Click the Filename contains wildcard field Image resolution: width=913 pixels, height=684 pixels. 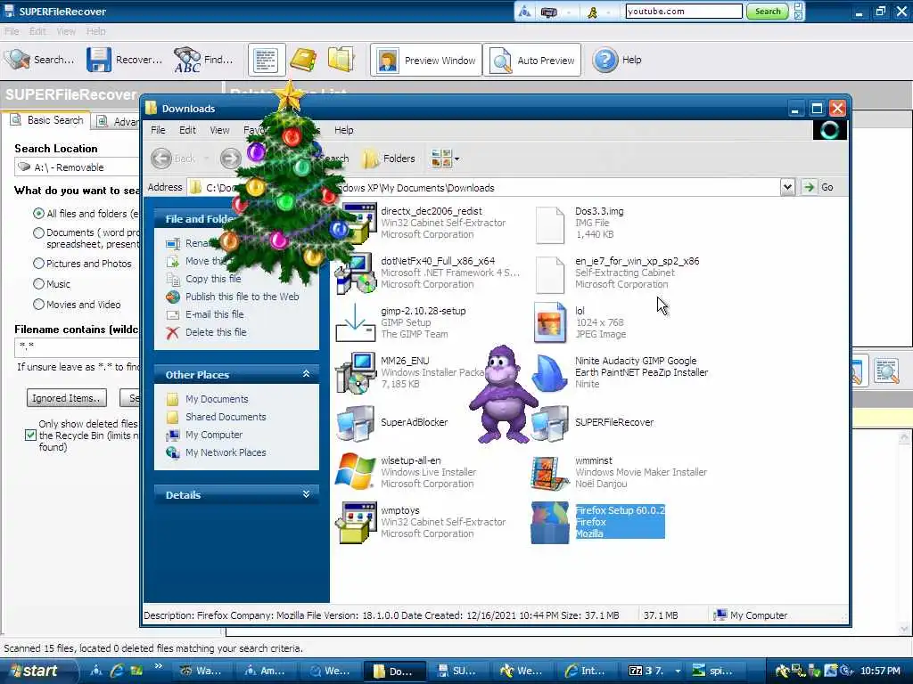click(77, 348)
